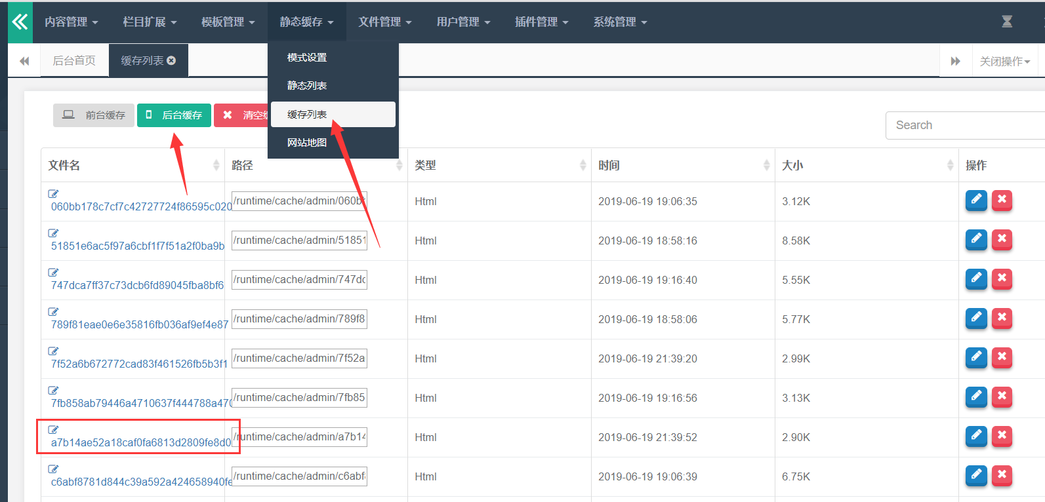Click red 清空 button
The height and width of the screenshot is (502, 1045).
point(241,115)
